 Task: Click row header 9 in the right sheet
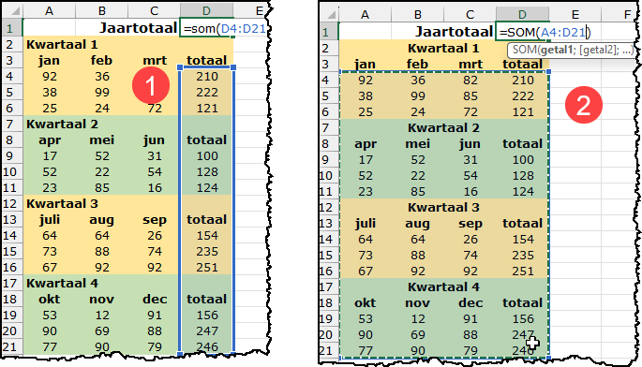[329, 159]
